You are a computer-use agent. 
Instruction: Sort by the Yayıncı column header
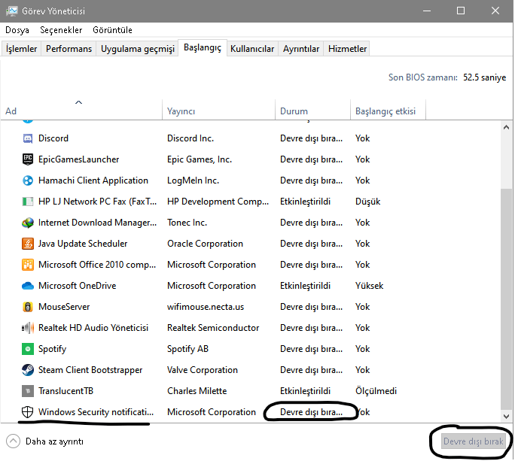(219, 110)
